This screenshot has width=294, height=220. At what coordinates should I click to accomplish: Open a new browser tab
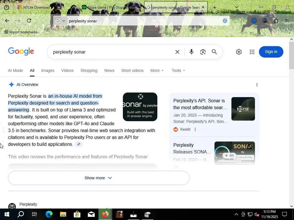[x=215, y=7]
